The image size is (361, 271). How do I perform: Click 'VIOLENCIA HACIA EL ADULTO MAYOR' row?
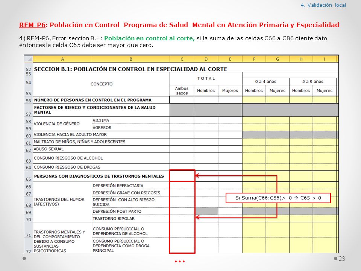point(101,135)
